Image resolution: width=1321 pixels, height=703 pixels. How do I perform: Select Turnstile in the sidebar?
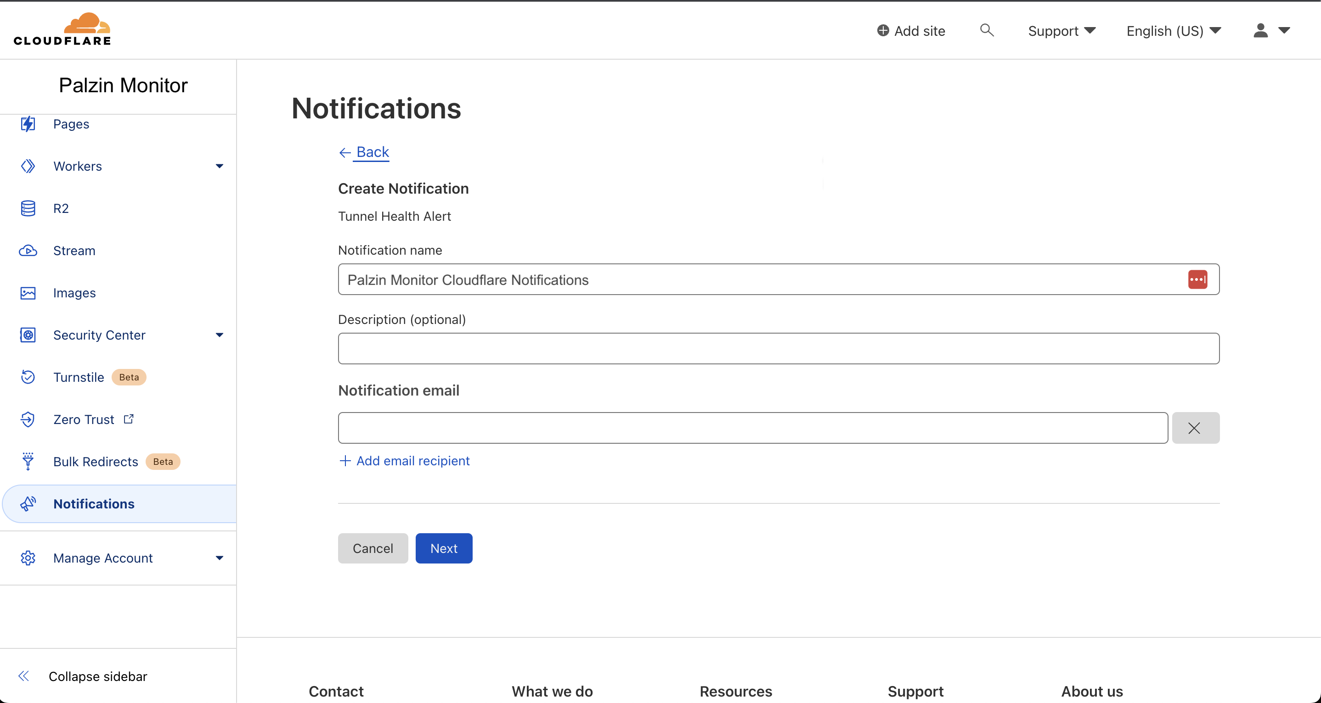(79, 377)
